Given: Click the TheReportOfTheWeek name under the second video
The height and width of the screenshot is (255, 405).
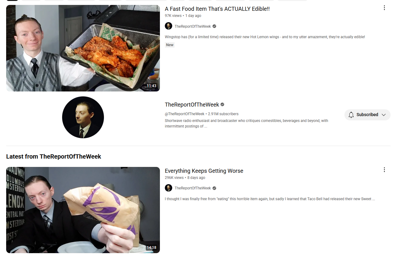Looking at the screenshot, I should click(193, 188).
